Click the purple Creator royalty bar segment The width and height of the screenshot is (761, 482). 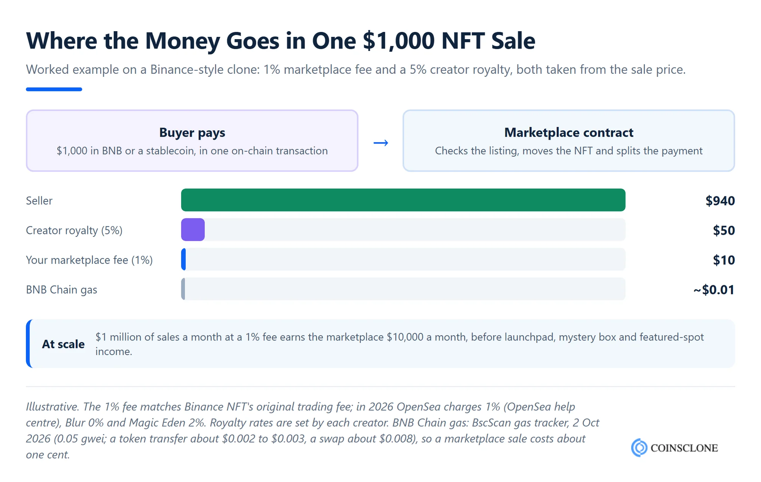(193, 230)
